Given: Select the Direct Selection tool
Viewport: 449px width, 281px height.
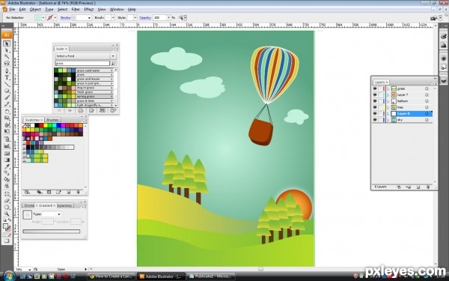Looking at the screenshot, I should (x=7, y=50).
